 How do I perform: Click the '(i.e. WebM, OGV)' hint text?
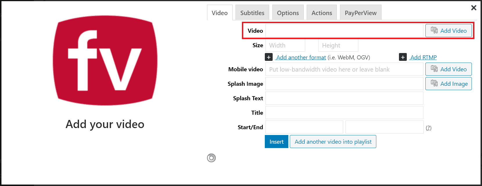pyautogui.click(x=349, y=57)
